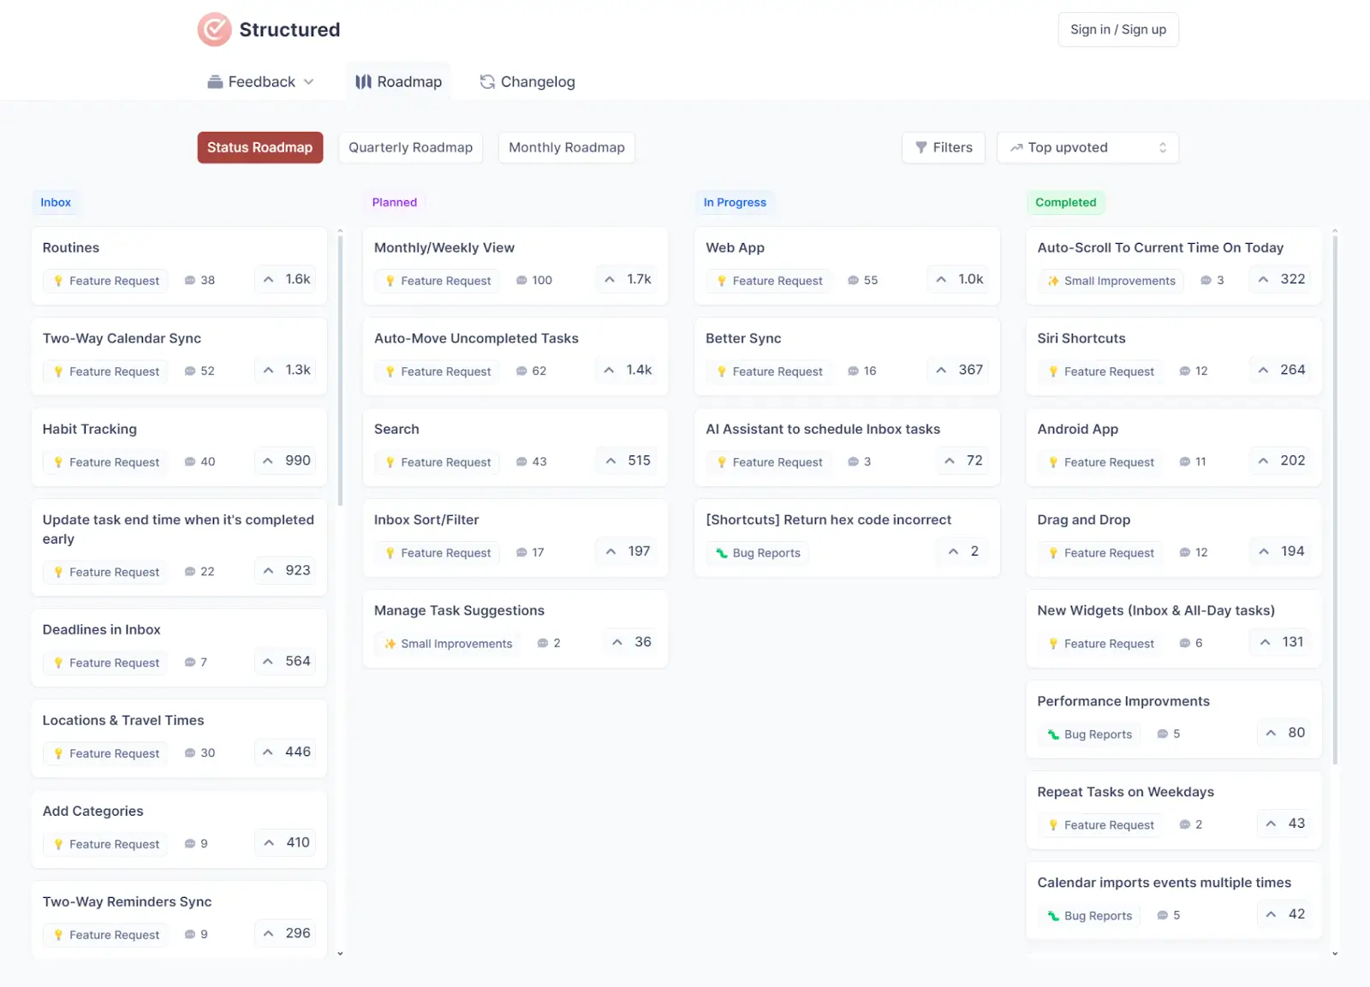Screen dimensions: 1370x987
Task: Upvote the Web App feature request
Action: pyautogui.click(x=957, y=279)
